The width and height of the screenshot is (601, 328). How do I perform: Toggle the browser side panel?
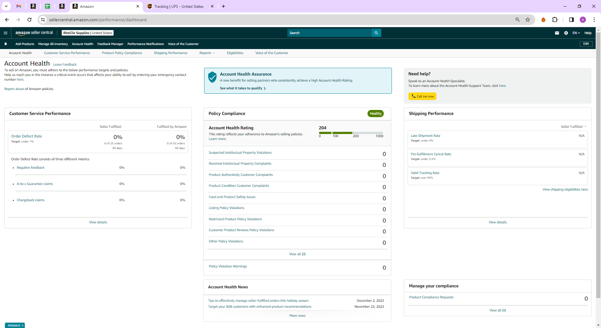571,20
